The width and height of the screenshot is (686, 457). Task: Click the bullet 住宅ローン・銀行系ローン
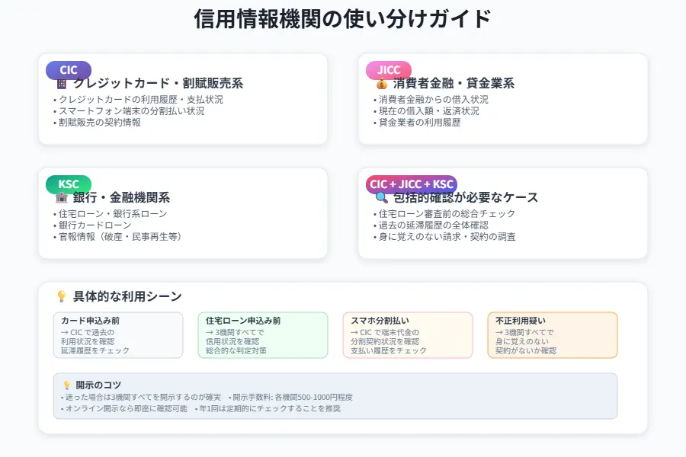[x=111, y=214]
